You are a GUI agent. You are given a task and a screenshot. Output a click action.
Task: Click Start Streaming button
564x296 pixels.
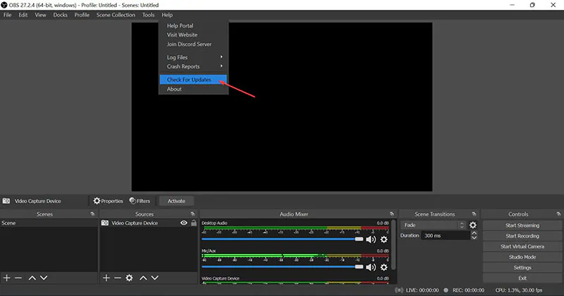coord(522,225)
